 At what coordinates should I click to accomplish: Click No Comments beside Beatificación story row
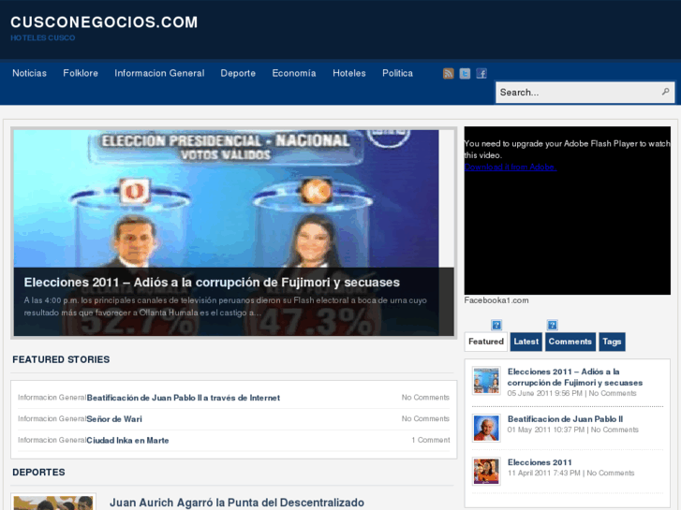tap(425, 397)
